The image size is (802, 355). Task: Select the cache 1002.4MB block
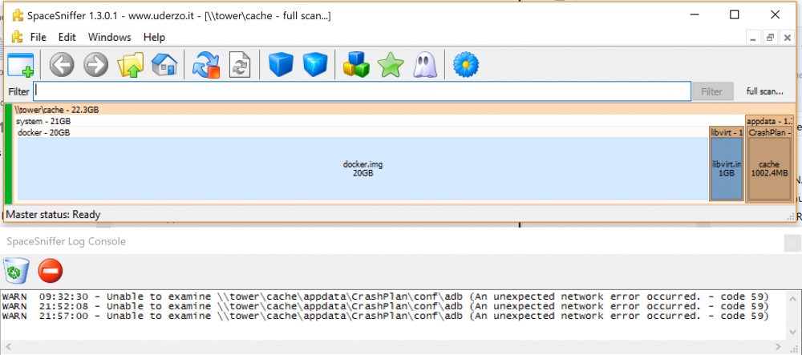769,168
